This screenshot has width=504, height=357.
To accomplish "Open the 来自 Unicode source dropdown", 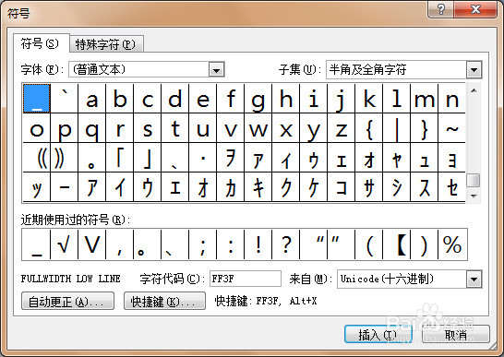I will click(474, 279).
